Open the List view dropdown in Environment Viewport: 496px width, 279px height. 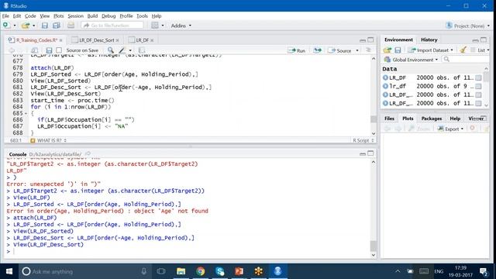[480, 50]
